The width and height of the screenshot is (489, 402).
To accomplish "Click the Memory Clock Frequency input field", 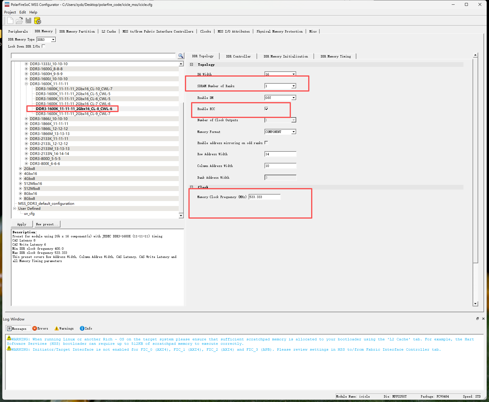I will coord(264,197).
